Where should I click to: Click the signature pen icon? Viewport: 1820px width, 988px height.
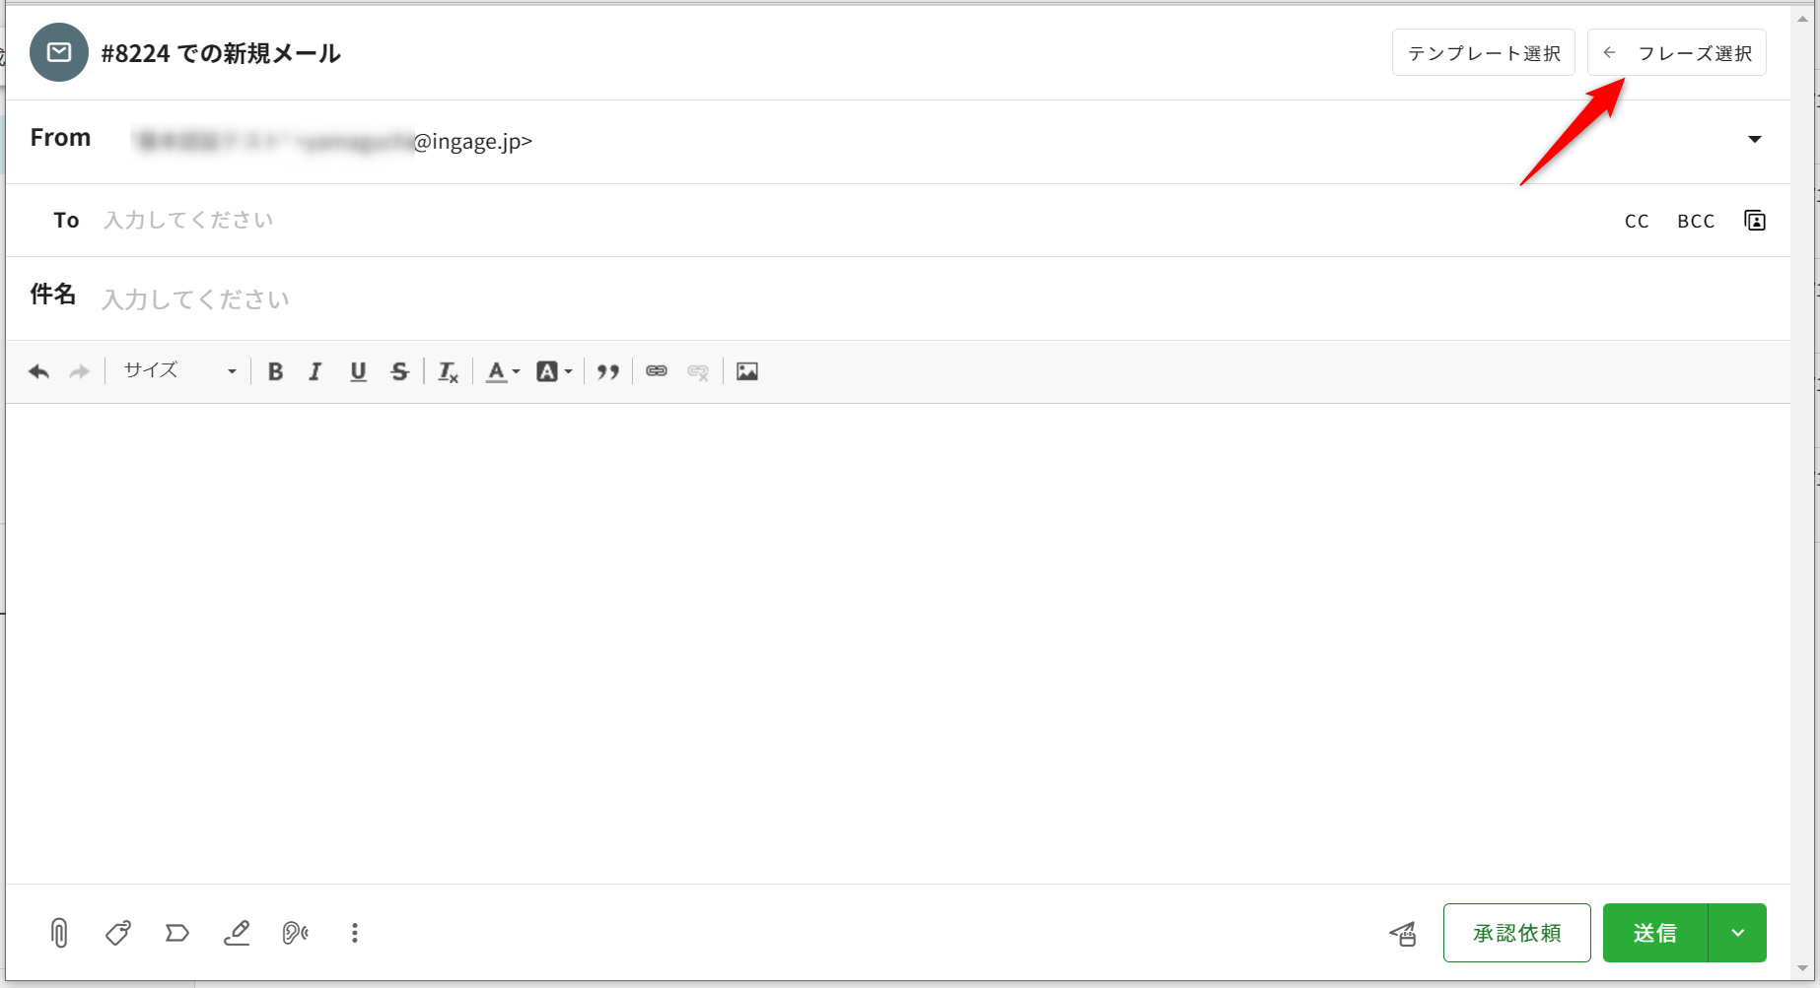pyautogui.click(x=237, y=933)
